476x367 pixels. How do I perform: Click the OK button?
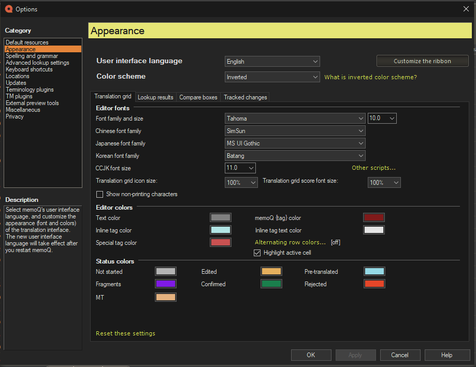coord(311,355)
